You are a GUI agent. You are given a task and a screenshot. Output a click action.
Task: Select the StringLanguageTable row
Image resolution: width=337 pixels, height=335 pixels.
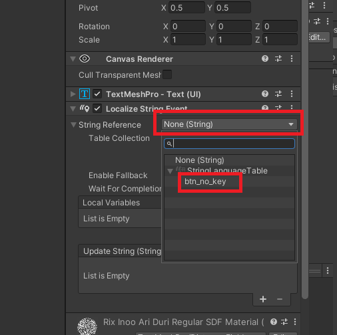[x=229, y=171]
